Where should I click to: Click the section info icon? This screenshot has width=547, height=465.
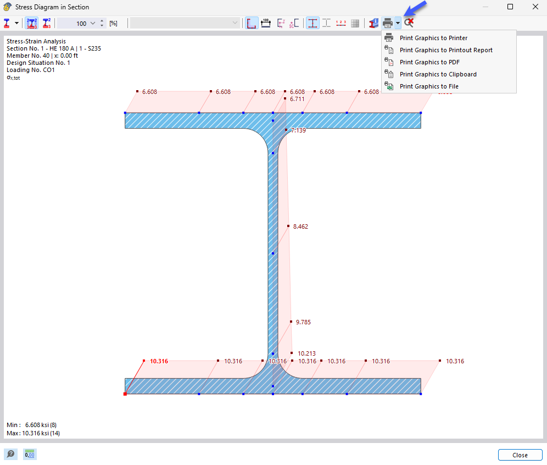[373, 23]
